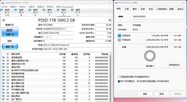Click the 属性名称 column header
This screenshot has height=102, width=187.
16,54
